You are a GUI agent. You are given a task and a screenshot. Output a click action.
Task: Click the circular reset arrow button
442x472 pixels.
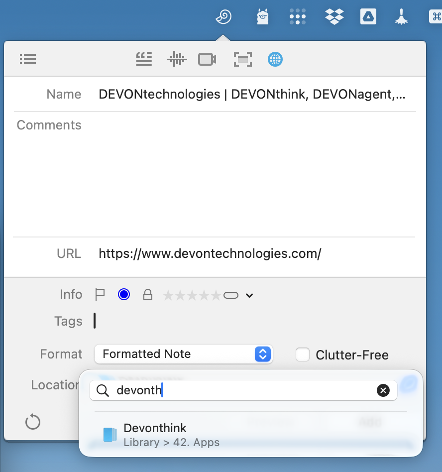(32, 423)
